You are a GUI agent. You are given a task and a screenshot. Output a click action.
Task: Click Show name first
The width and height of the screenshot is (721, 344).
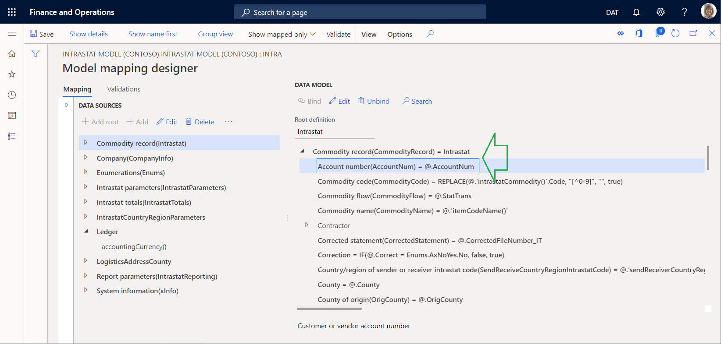tap(153, 34)
